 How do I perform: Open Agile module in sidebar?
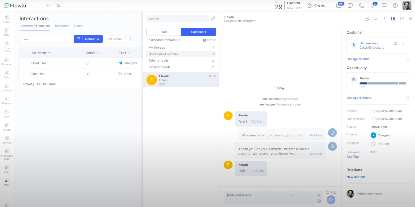(x=7, y=114)
